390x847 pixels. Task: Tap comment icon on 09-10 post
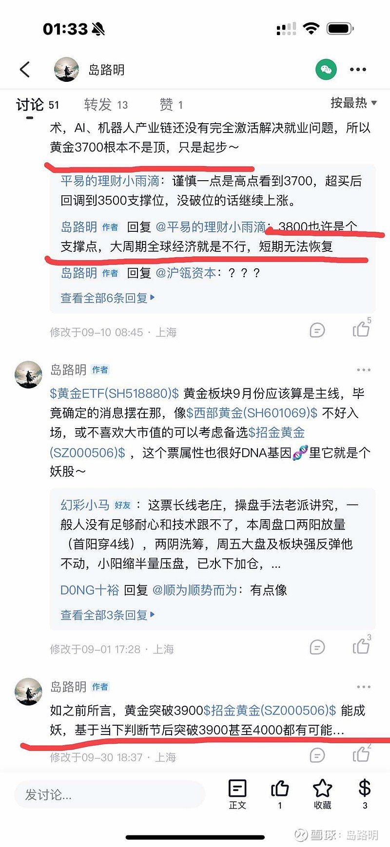point(317,331)
